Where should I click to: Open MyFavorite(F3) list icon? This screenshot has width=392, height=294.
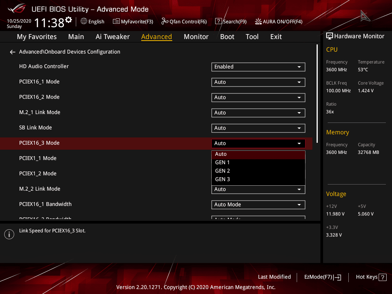pyautogui.click(x=116, y=21)
